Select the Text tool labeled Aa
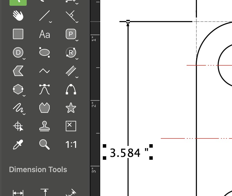 tap(45, 35)
